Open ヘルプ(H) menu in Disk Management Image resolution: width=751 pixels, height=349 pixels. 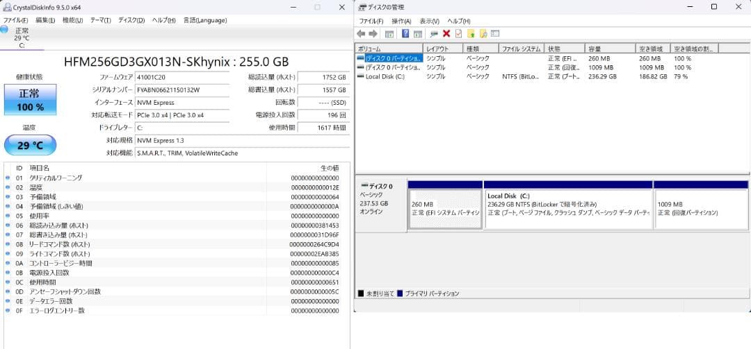click(458, 21)
